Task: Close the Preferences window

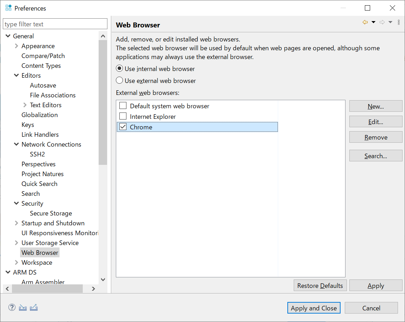Action: point(392,8)
